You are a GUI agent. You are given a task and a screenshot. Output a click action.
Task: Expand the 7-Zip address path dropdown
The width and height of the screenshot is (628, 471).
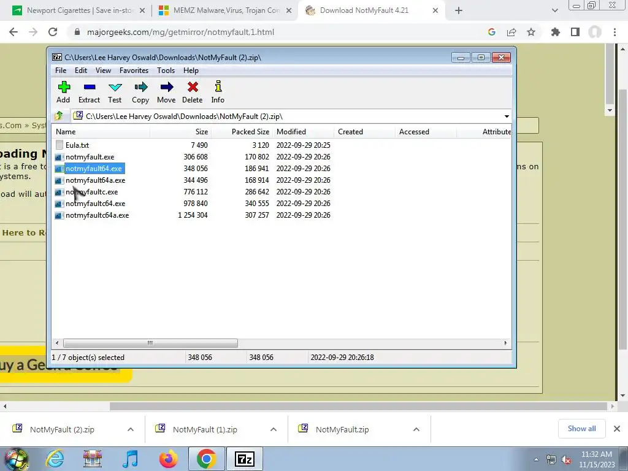click(x=507, y=117)
